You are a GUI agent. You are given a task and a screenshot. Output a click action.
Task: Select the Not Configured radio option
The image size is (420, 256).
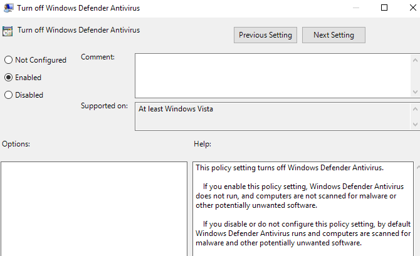tap(8, 60)
